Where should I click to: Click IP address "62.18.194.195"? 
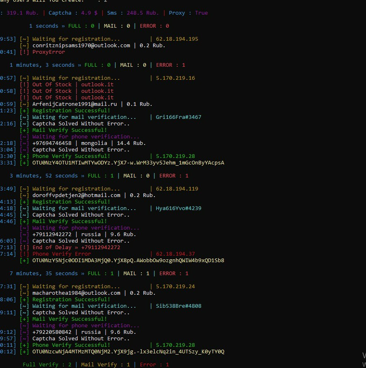[x=177, y=39]
